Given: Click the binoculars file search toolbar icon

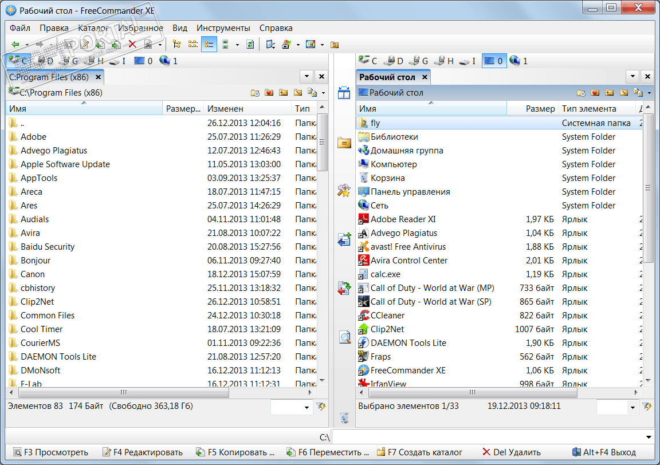Looking at the screenshot, I should [148, 44].
